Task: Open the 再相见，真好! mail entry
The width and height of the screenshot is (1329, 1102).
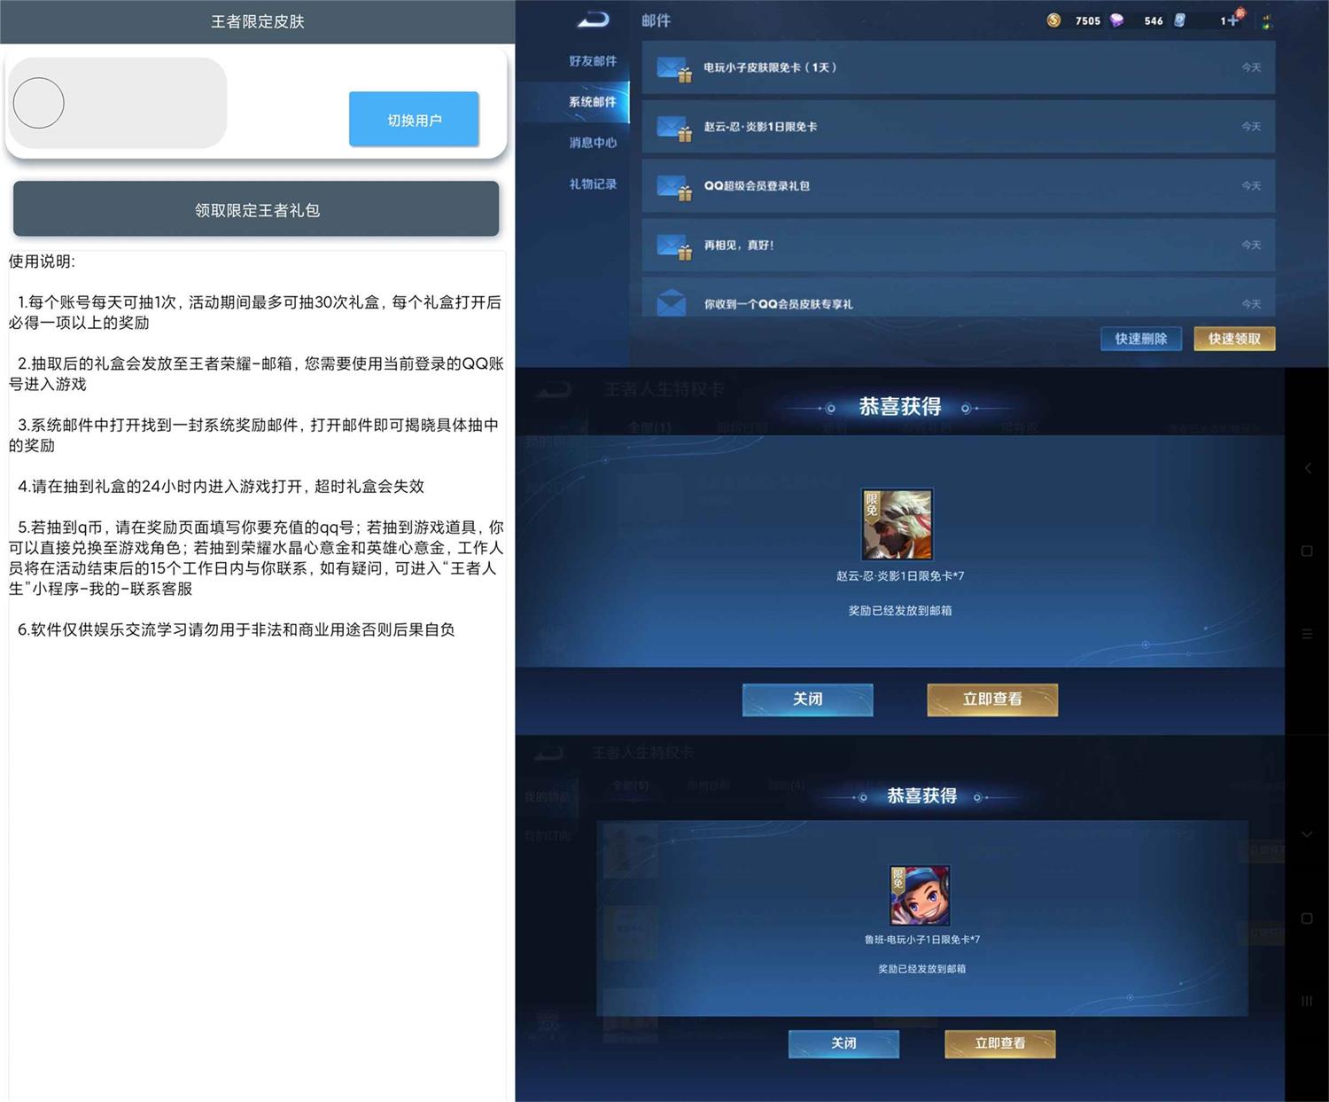Action: 957,246
